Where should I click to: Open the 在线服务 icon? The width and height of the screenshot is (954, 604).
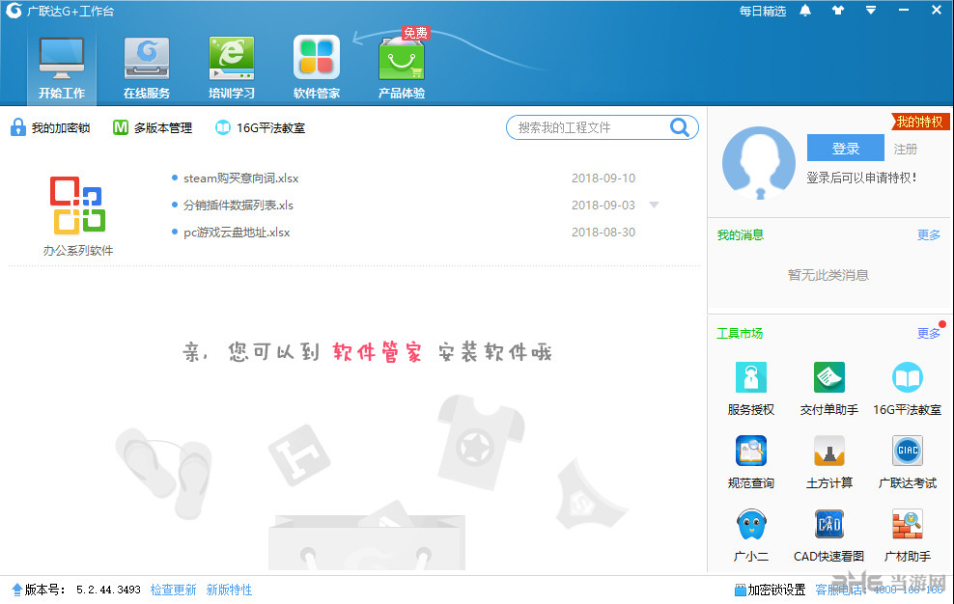pyautogui.click(x=147, y=67)
